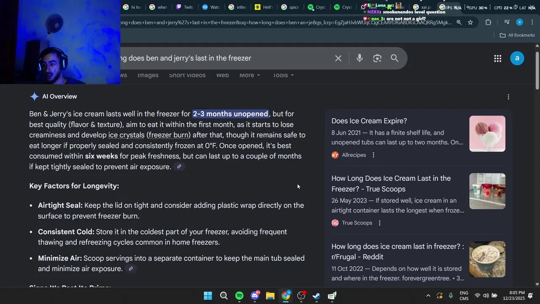The image size is (540, 304).
Task: Switch to the 'spice' browser tab
Action: 290,7
